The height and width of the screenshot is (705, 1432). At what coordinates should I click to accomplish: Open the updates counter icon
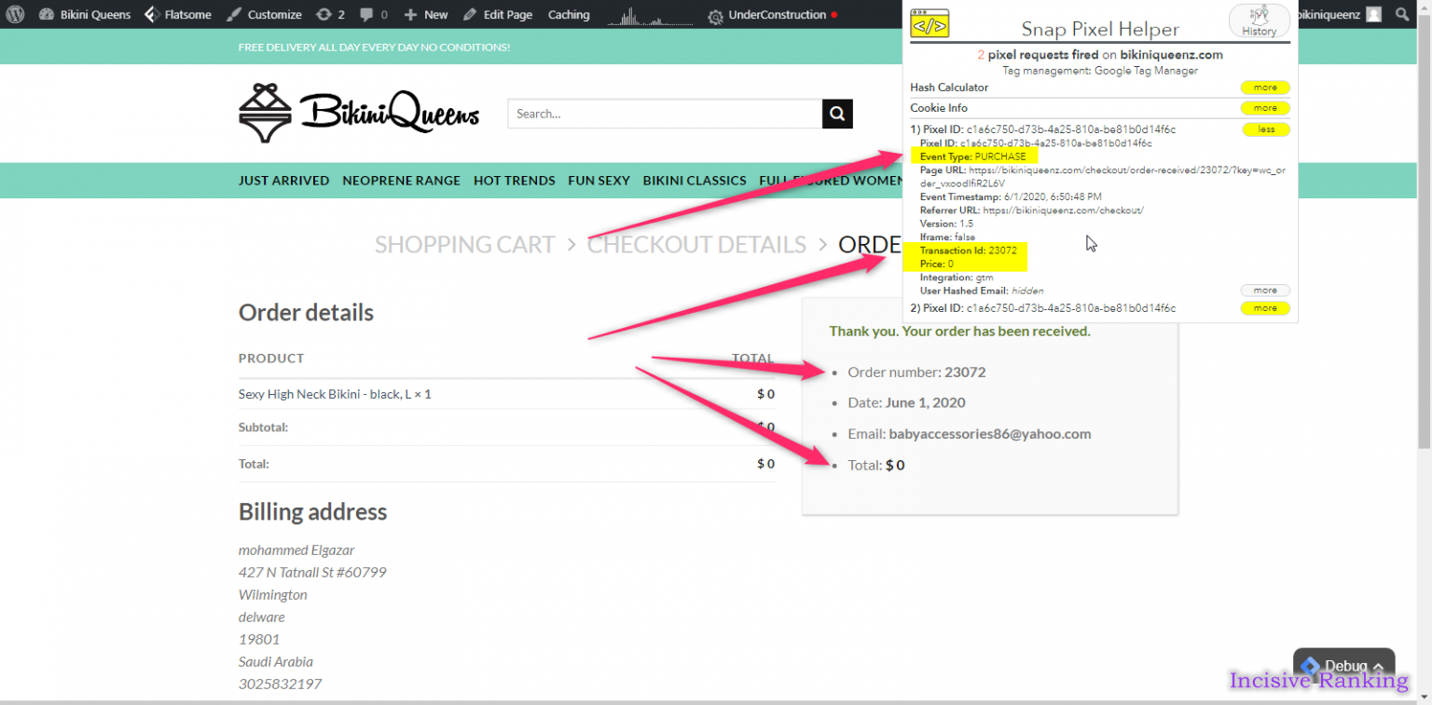(x=330, y=15)
